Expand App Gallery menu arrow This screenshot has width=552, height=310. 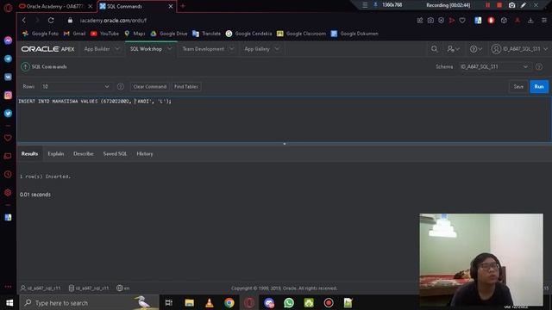[277, 49]
